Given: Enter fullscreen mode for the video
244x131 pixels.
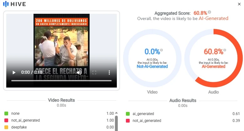Looking at the screenshot, I should tap(94, 73).
